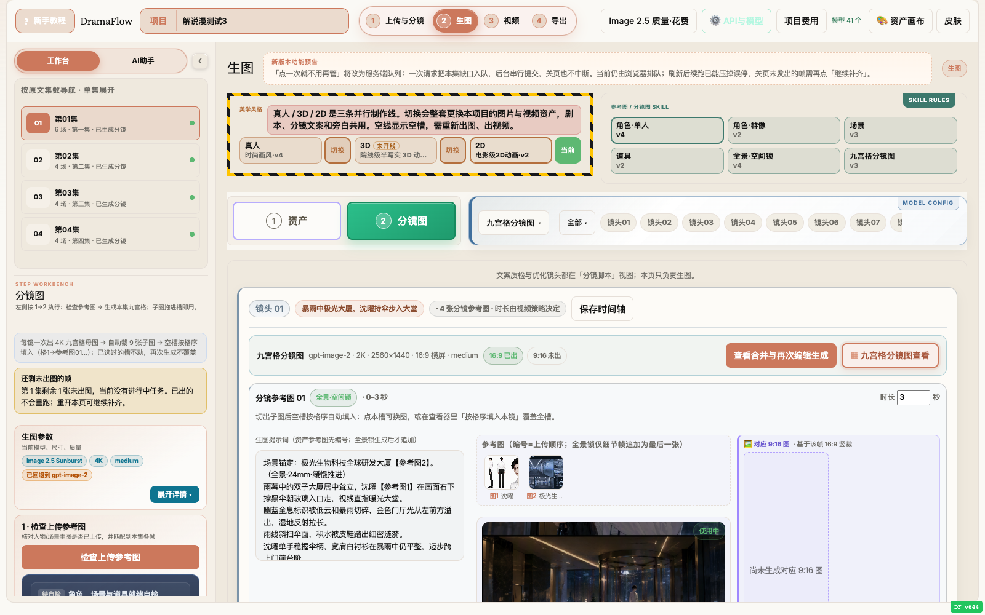Select 2D 电影级2D动画·v2 style
This screenshot has height=615, width=985.
tap(511, 150)
